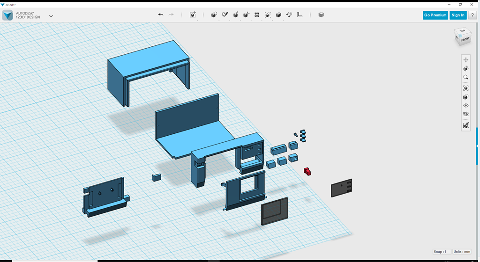Screen dimensions: 480x262
Task: Select the Sketch tool icon
Action: [225, 15]
